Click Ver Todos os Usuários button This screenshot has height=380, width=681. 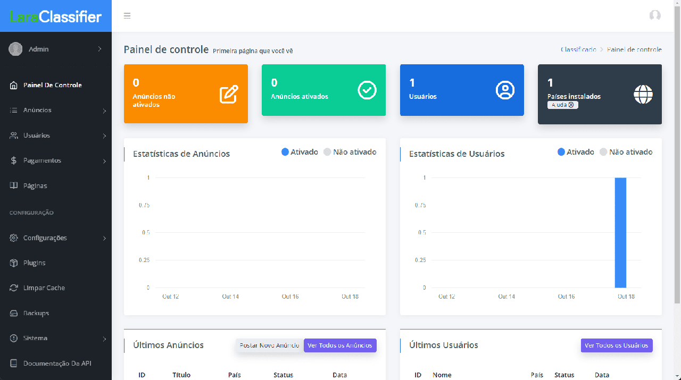click(617, 345)
